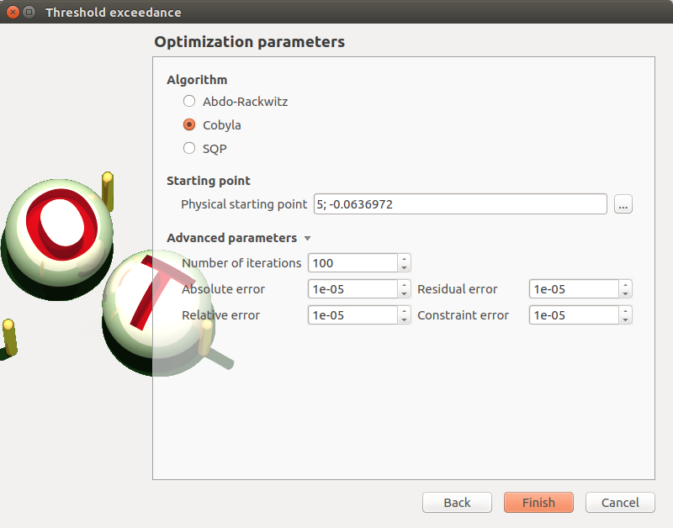Collapse the Advanced parameters section
The image size is (673, 528).
307,238
